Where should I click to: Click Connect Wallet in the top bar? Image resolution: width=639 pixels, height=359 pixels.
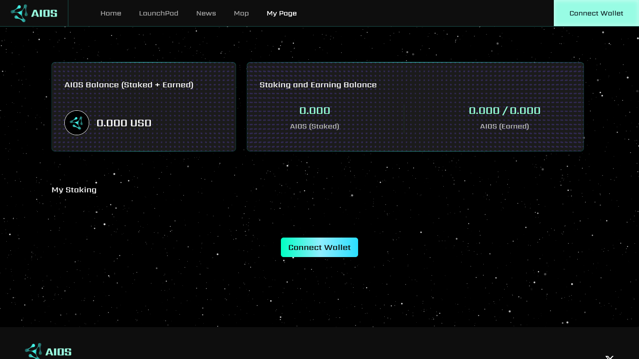click(596, 13)
